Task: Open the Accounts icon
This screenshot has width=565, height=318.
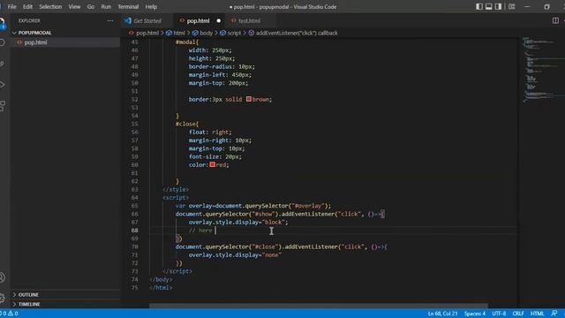Action: (x=2, y=277)
